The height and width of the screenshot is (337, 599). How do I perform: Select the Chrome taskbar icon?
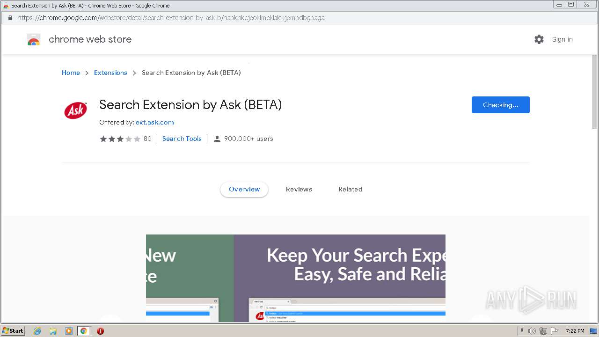(84, 331)
